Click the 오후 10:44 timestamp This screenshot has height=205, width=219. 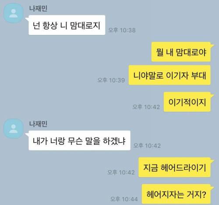[124, 199]
